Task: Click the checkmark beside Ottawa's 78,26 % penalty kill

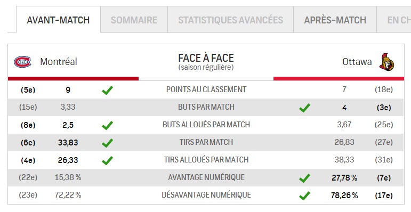Action: click(304, 195)
